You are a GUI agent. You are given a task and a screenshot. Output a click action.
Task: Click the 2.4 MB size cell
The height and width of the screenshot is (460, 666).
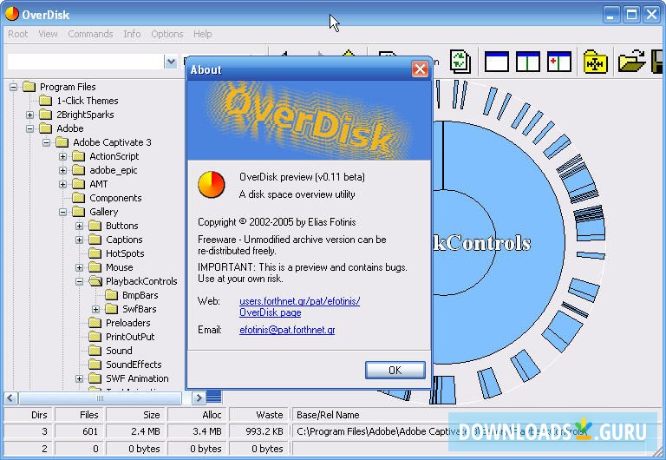136,431
